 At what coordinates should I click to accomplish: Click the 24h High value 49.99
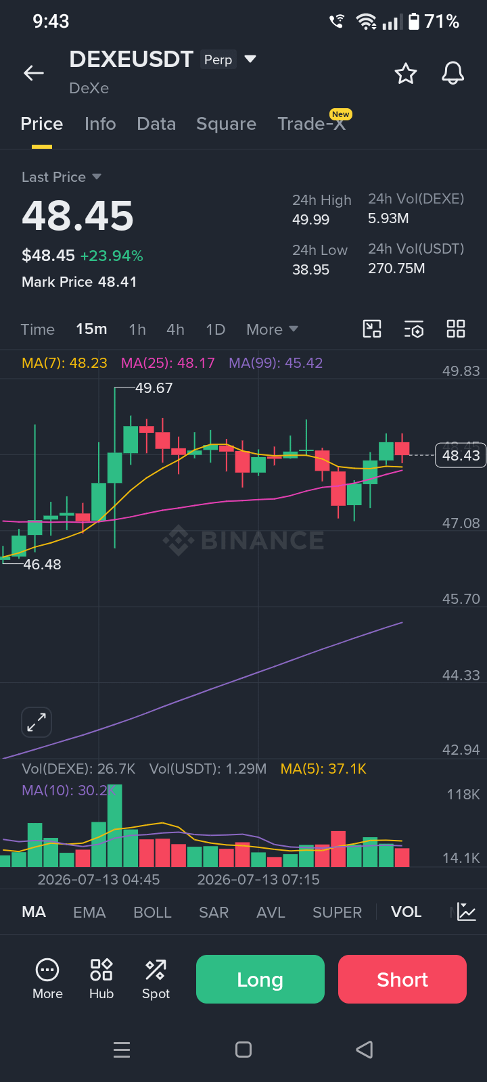tap(310, 220)
